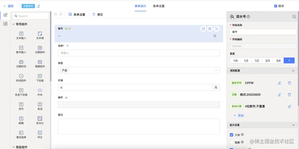Set width to 1/3
Viewport: 299px width, 149px height.
pyautogui.click(x=246, y=60)
